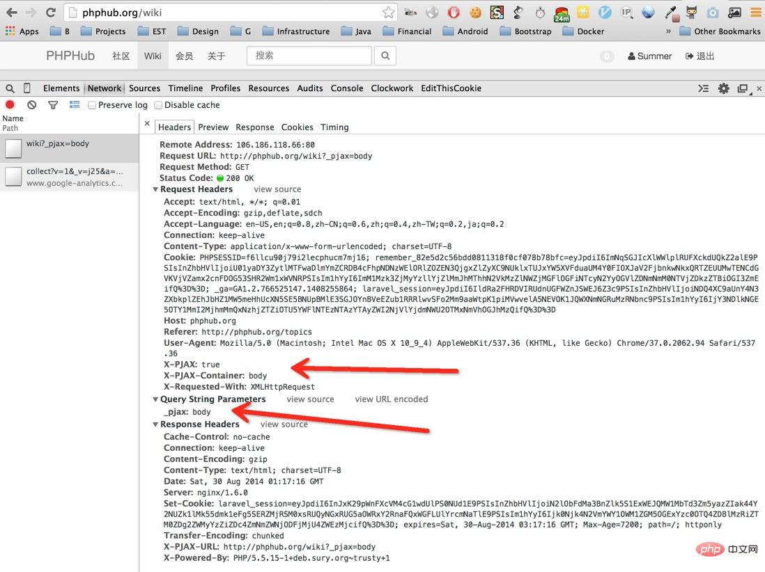
Task: Collapse the Request Headers section
Action: click(156, 189)
